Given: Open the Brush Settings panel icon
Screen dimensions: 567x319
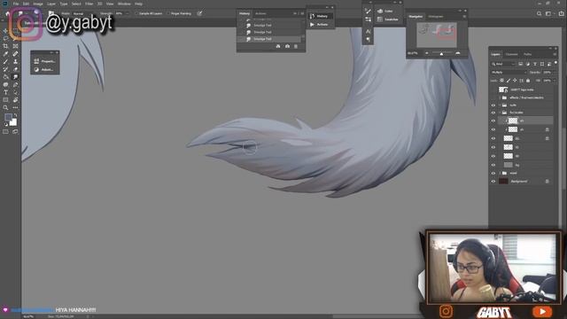Looking at the screenshot, I should point(368,12).
